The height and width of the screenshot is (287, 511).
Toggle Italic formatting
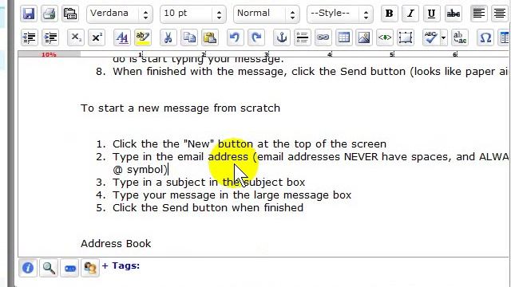pyautogui.click(x=410, y=14)
